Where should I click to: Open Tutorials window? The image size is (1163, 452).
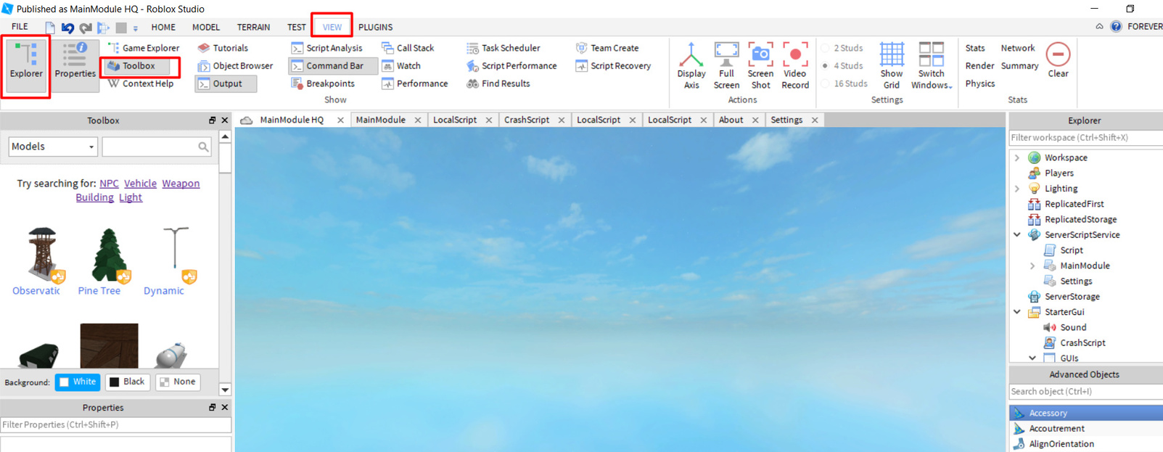tap(223, 48)
